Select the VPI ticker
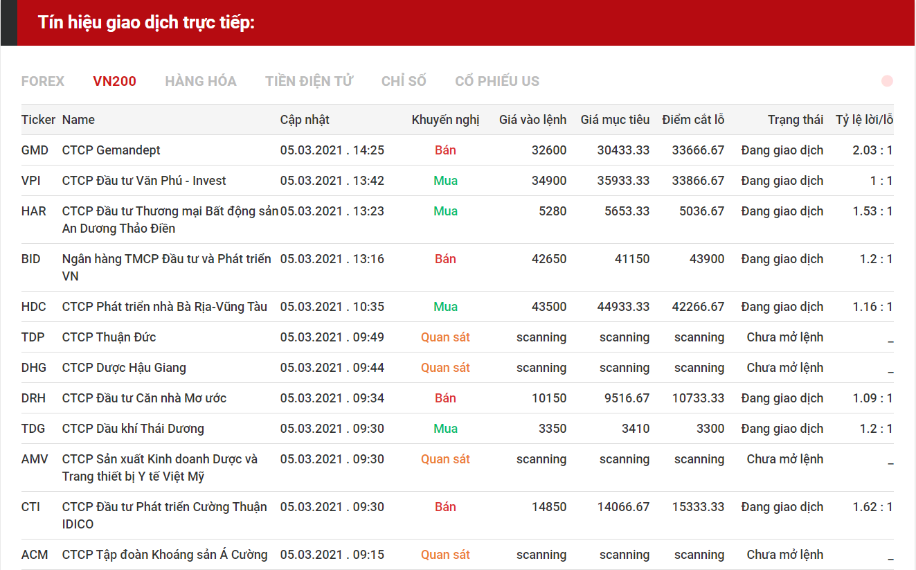The width and height of the screenshot is (916, 570). pos(31,181)
